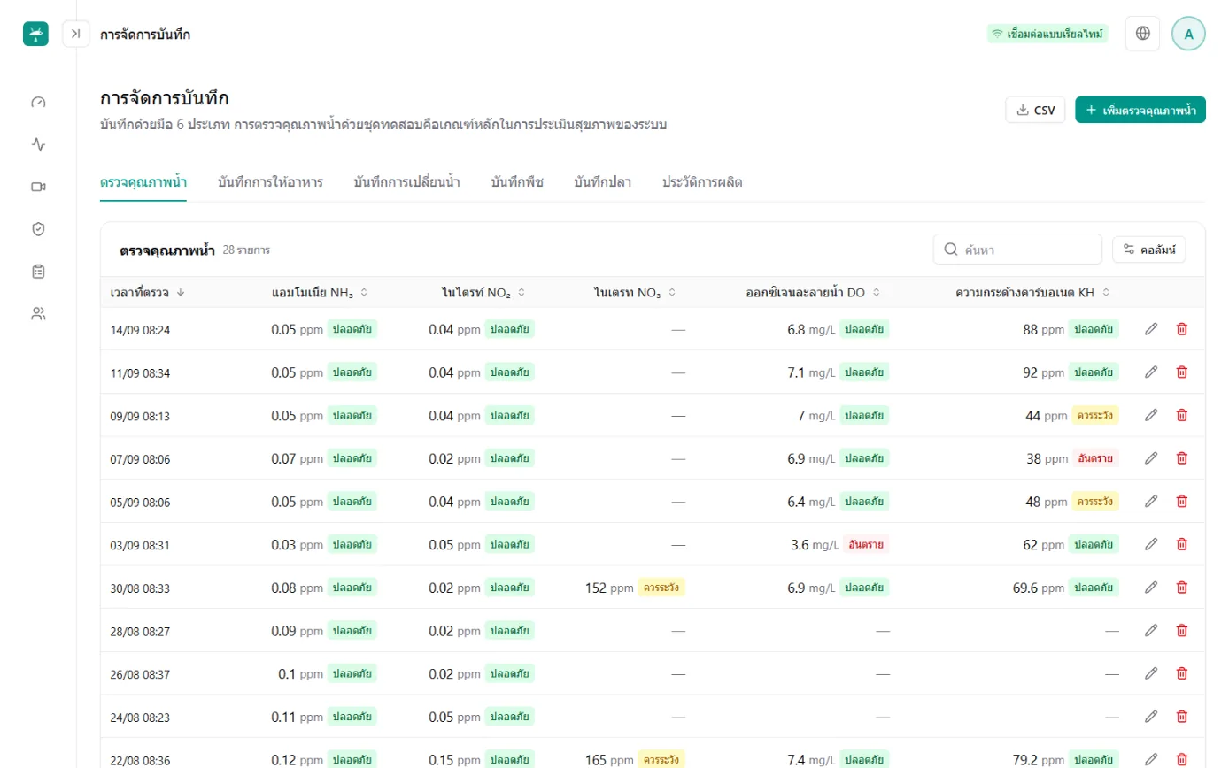Open the คอลัมน์ column chooser
Screen dimensions: 1229x768
pos(1148,250)
